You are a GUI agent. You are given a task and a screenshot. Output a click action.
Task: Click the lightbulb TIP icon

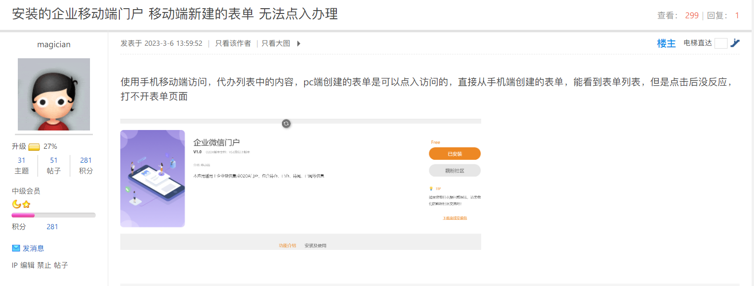pyautogui.click(x=431, y=188)
